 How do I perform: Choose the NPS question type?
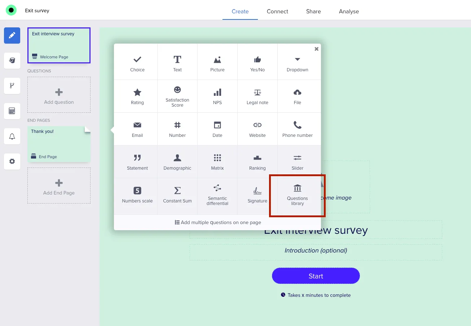pos(217,96)
